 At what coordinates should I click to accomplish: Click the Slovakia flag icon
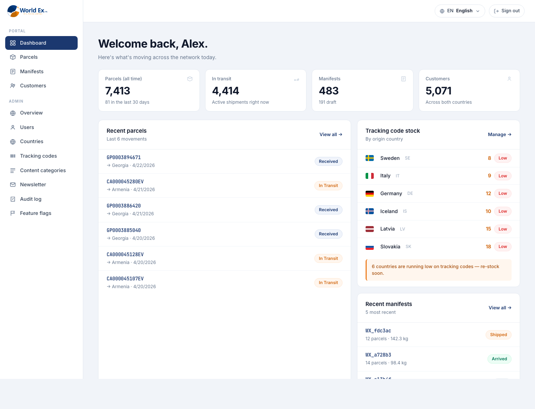click(370, 247)
